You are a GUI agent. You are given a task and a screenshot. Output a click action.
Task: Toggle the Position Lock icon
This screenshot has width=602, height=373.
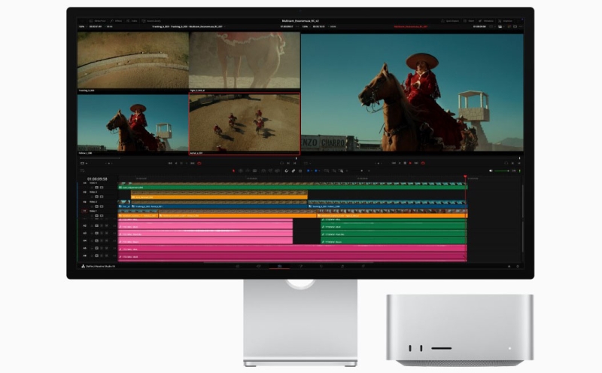[300, 171]
